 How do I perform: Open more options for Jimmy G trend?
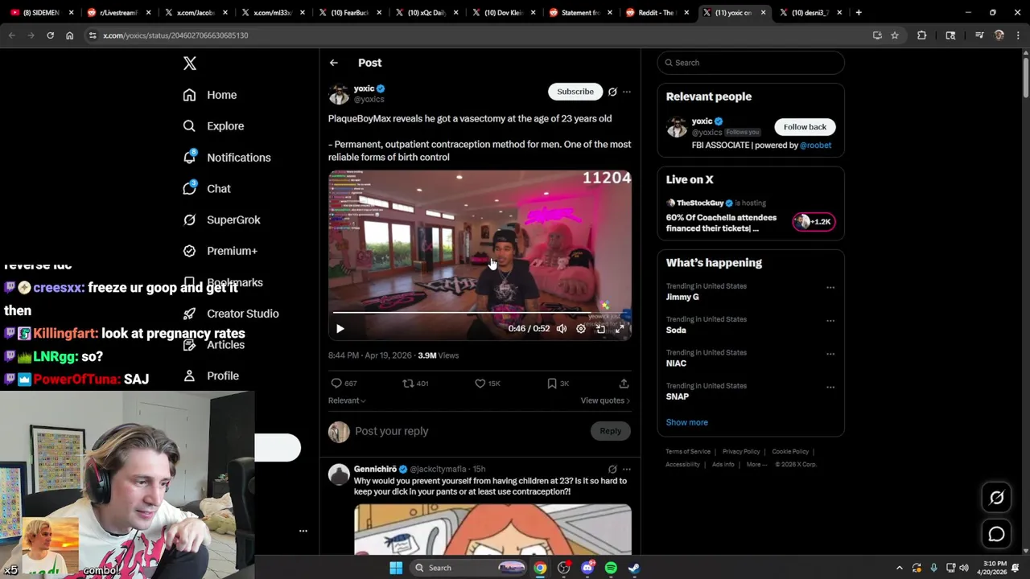coord(830,287)
